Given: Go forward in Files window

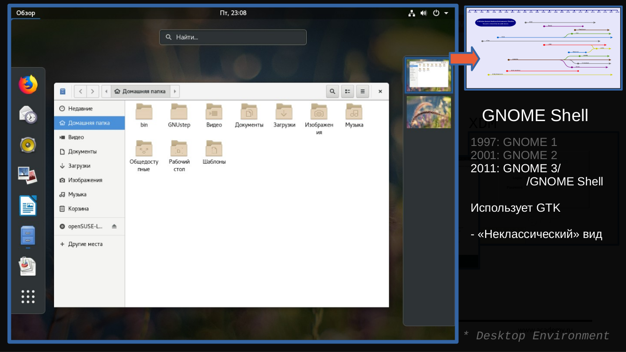Looking at the screenshot, I should point(93,92).
